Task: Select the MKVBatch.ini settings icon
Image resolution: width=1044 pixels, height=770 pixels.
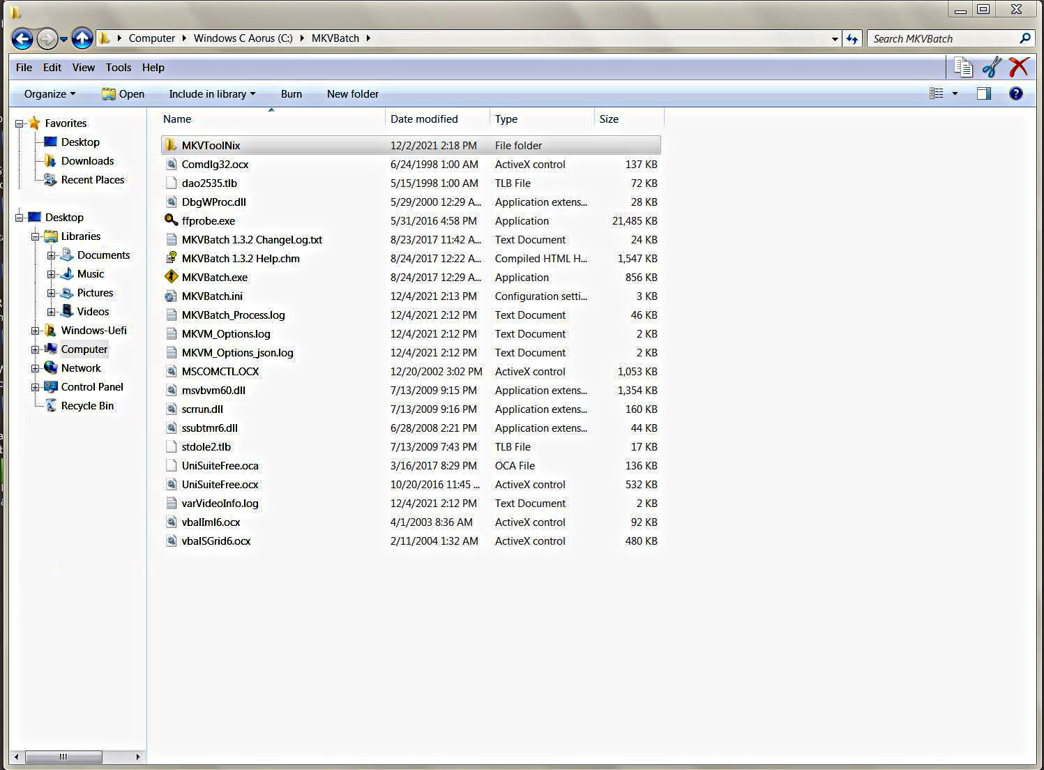Action: (171, 296)
